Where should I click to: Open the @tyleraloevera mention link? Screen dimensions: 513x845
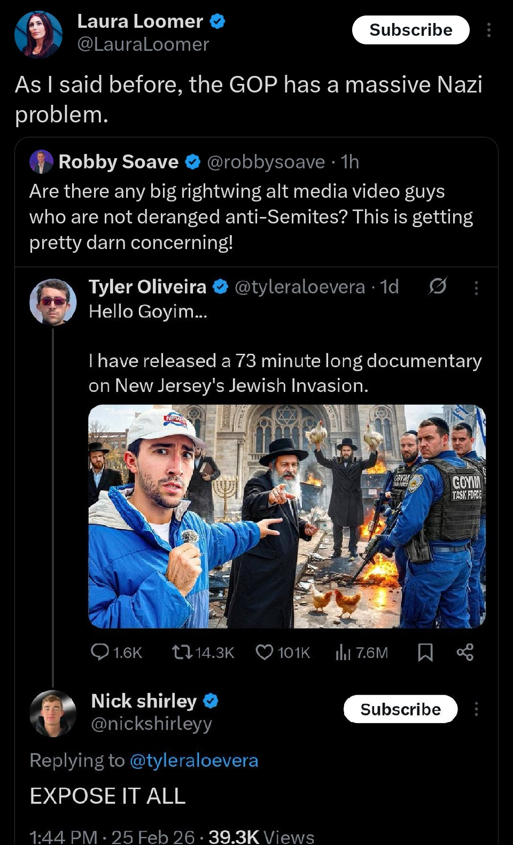[194, 760]
